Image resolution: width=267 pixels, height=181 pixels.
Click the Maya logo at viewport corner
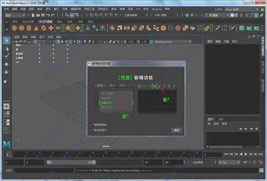point(6,144)
